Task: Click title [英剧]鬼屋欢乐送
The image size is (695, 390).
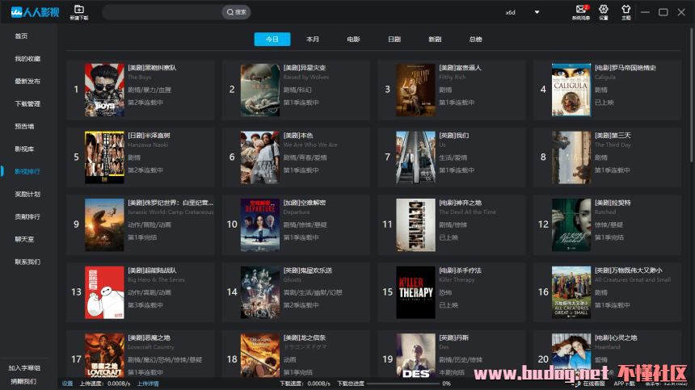Action: pyautogui.click(x=308, y=270)
